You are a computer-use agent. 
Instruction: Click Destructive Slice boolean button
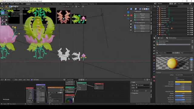click(142, 20)
